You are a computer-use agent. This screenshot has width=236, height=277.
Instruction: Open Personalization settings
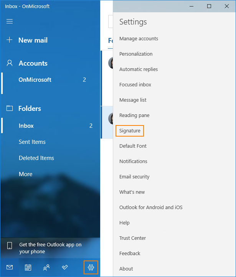click(x=136, y=54)
